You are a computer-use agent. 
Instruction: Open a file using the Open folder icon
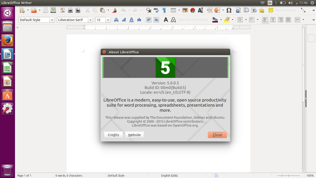click(34, 10)
